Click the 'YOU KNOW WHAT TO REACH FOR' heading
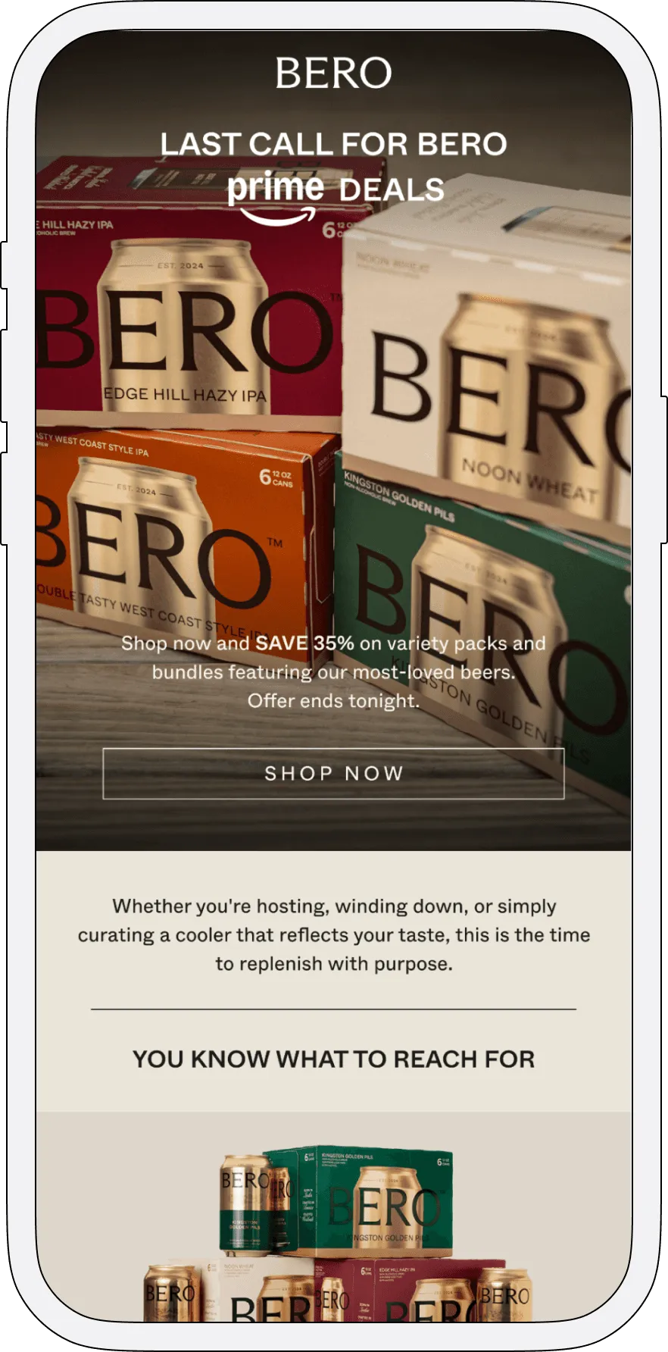 (x=333, y=1059)
